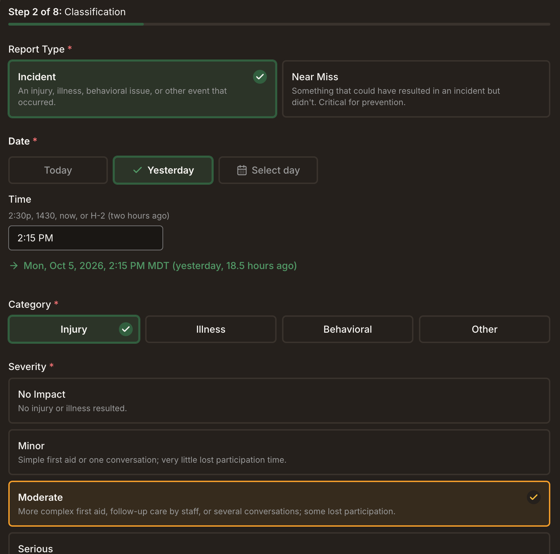This screenshot has height=554, width=560.
Task: Click the Step 2 of 8: Classification heading
Action: click(x=67, y=12)
